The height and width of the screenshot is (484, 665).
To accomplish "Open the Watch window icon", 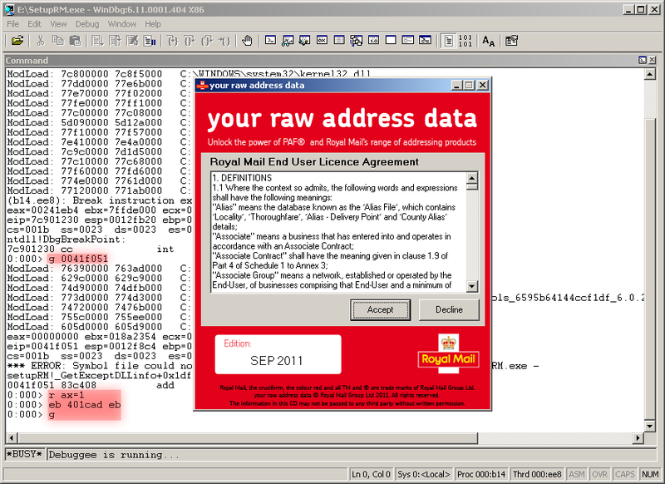I will 288,40.
